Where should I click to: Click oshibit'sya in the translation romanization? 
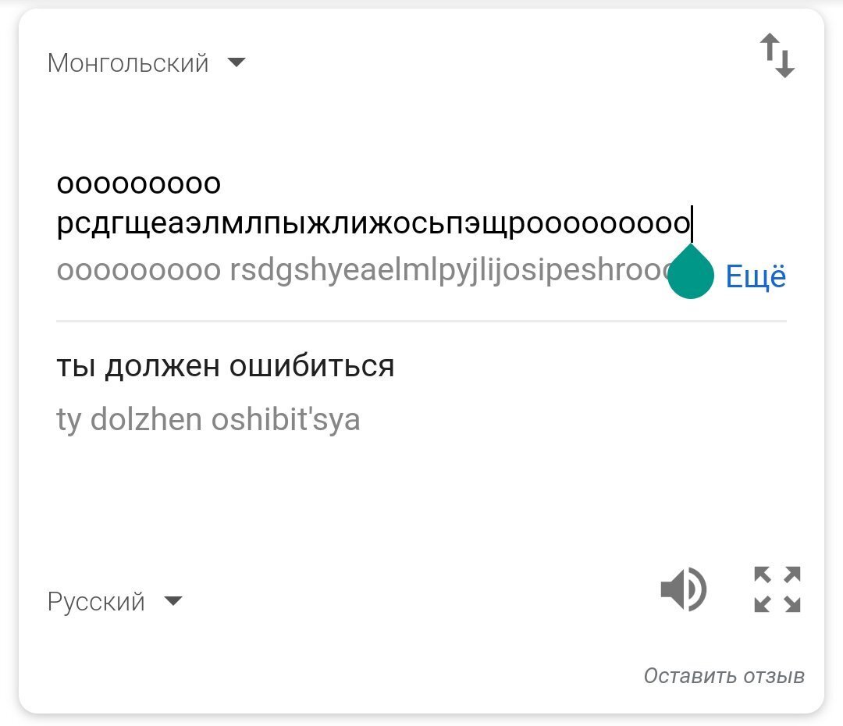point(286,420)
